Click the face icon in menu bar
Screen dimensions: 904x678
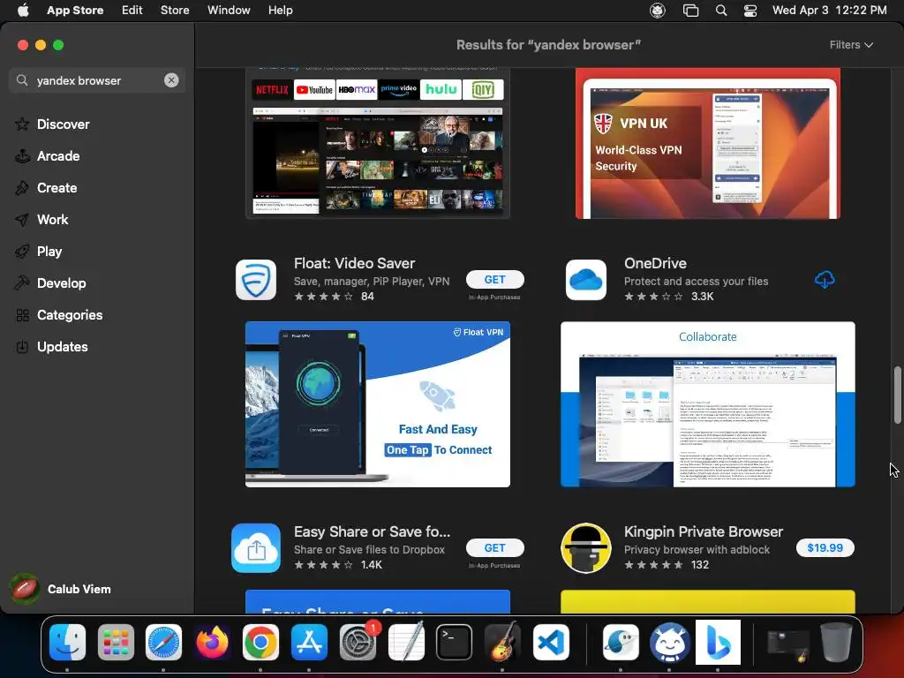[657, 11]
